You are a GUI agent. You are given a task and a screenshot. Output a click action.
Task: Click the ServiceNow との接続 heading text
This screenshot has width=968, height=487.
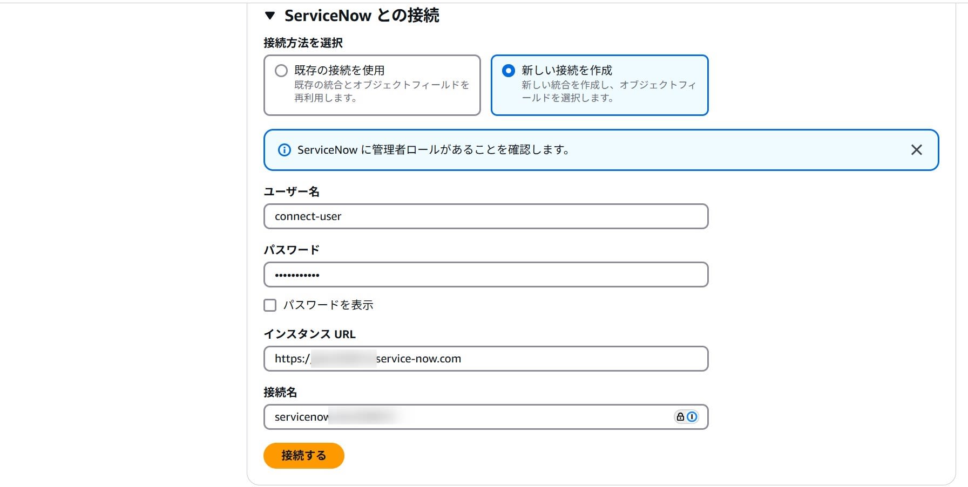click(362, 16)
